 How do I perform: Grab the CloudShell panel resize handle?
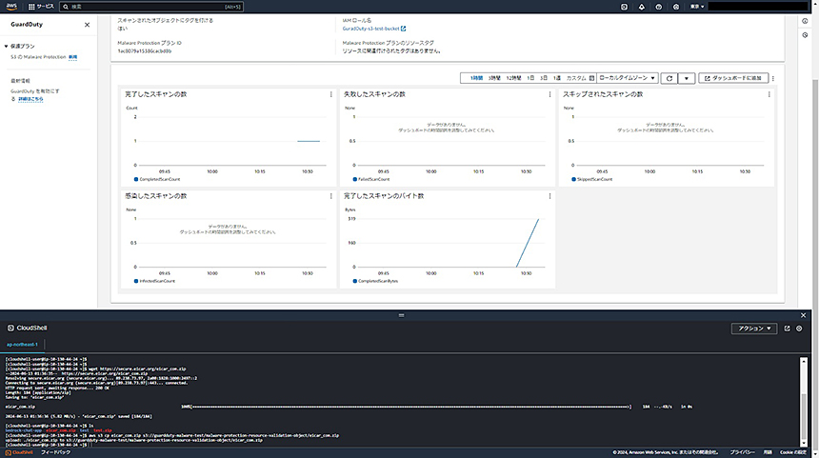point(401,315)
